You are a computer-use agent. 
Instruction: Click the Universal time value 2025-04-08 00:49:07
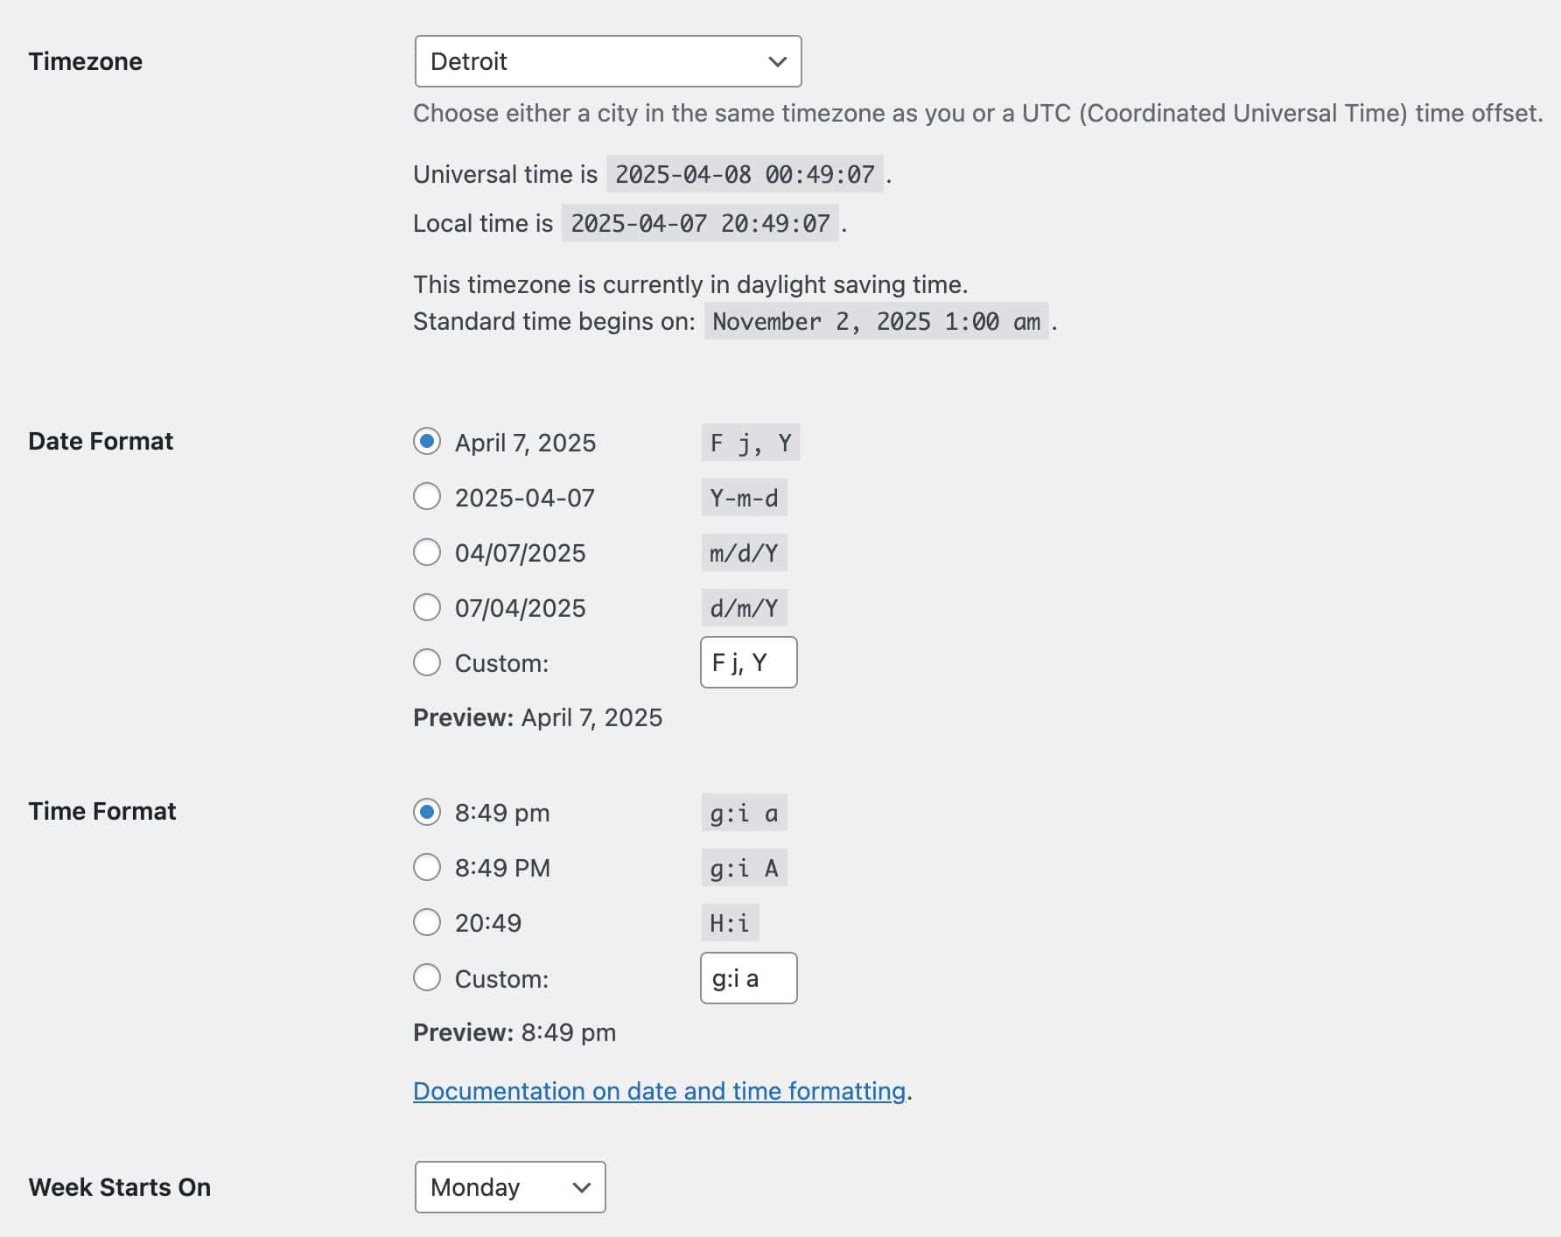pos(745,174)
